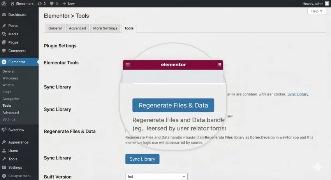Expand the Help dropdown

coord(317,11)
